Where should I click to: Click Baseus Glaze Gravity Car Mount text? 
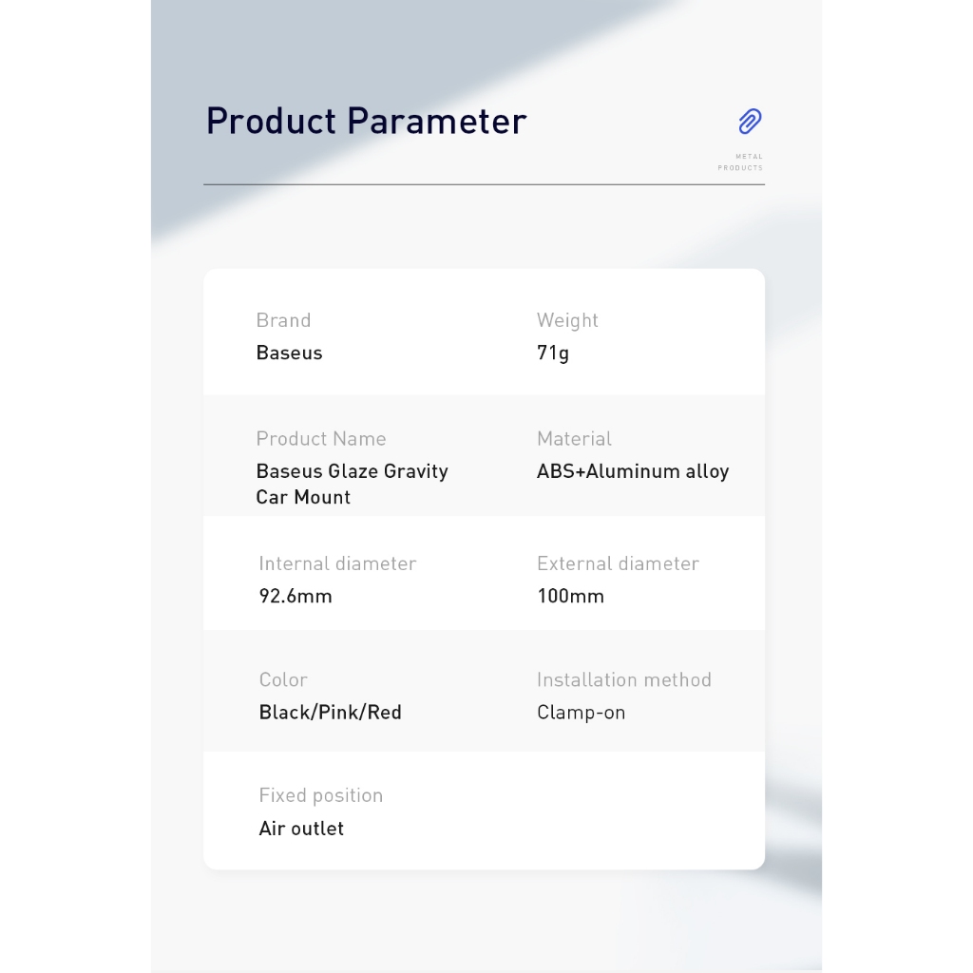(352, 484)
